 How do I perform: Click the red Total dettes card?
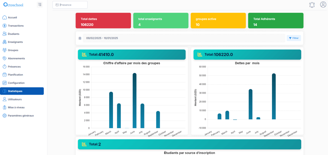point(104,21)
